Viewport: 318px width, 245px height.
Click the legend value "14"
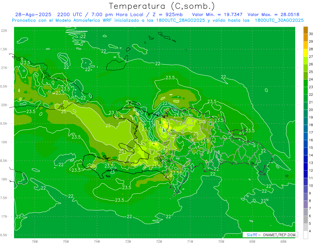311,155
